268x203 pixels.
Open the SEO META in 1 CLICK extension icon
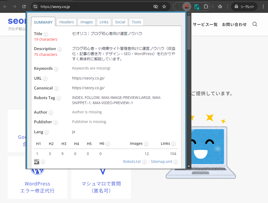(187, 7)
